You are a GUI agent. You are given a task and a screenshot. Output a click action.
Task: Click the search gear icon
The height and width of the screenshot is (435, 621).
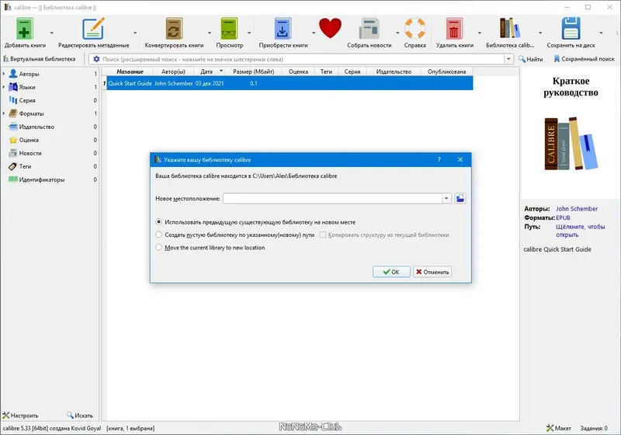tap(96, 59)
